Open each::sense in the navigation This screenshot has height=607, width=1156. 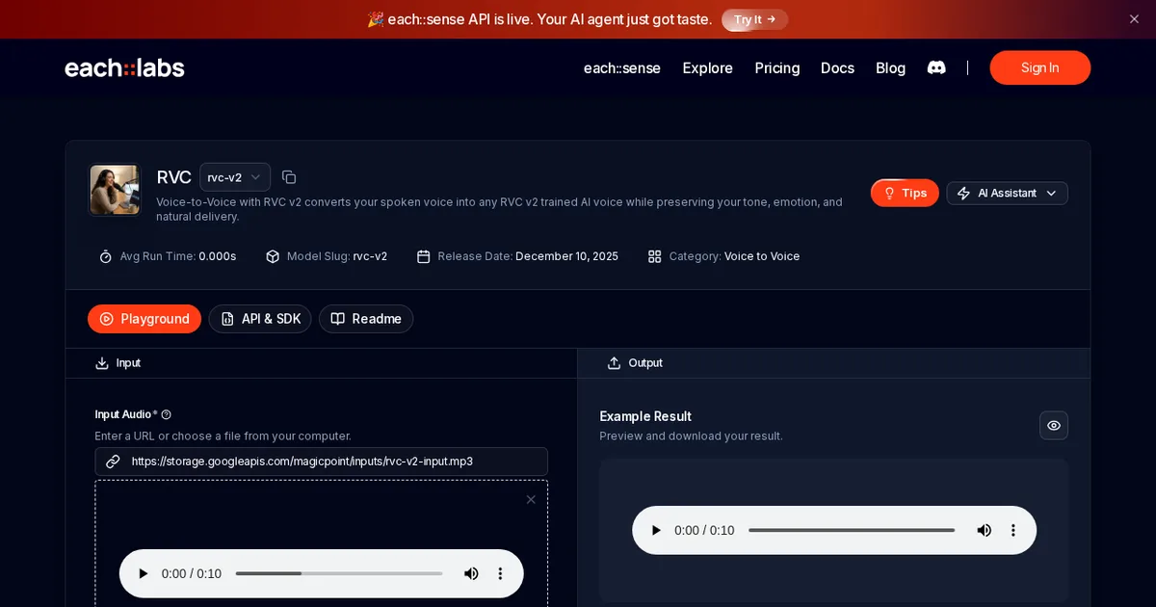pos(622,67)
